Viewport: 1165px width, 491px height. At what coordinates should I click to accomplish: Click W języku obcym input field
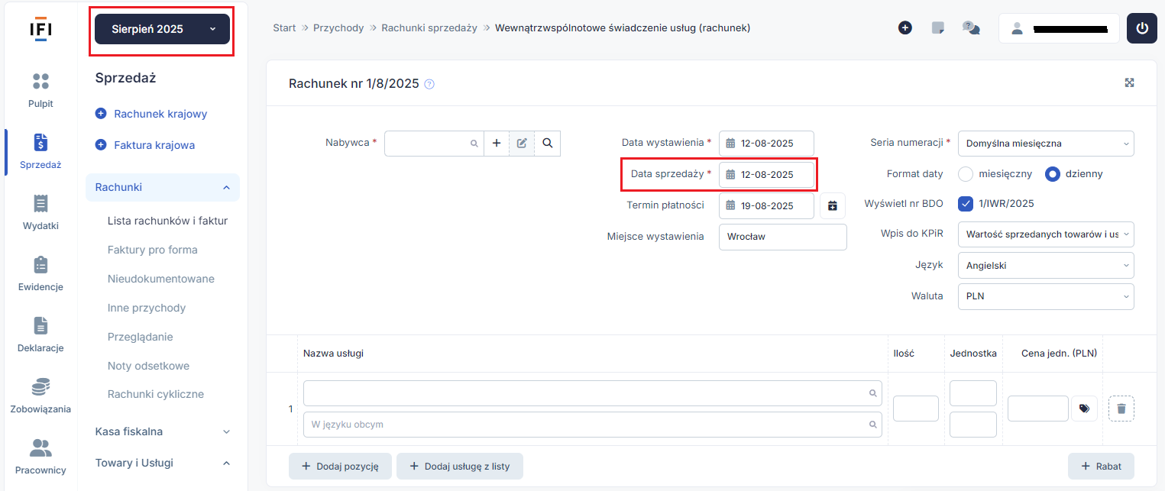[593, 425]
